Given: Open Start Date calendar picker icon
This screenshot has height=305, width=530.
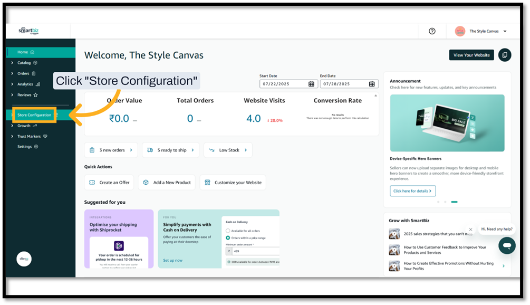Looking at the screenshot, I should coord(311,84).
